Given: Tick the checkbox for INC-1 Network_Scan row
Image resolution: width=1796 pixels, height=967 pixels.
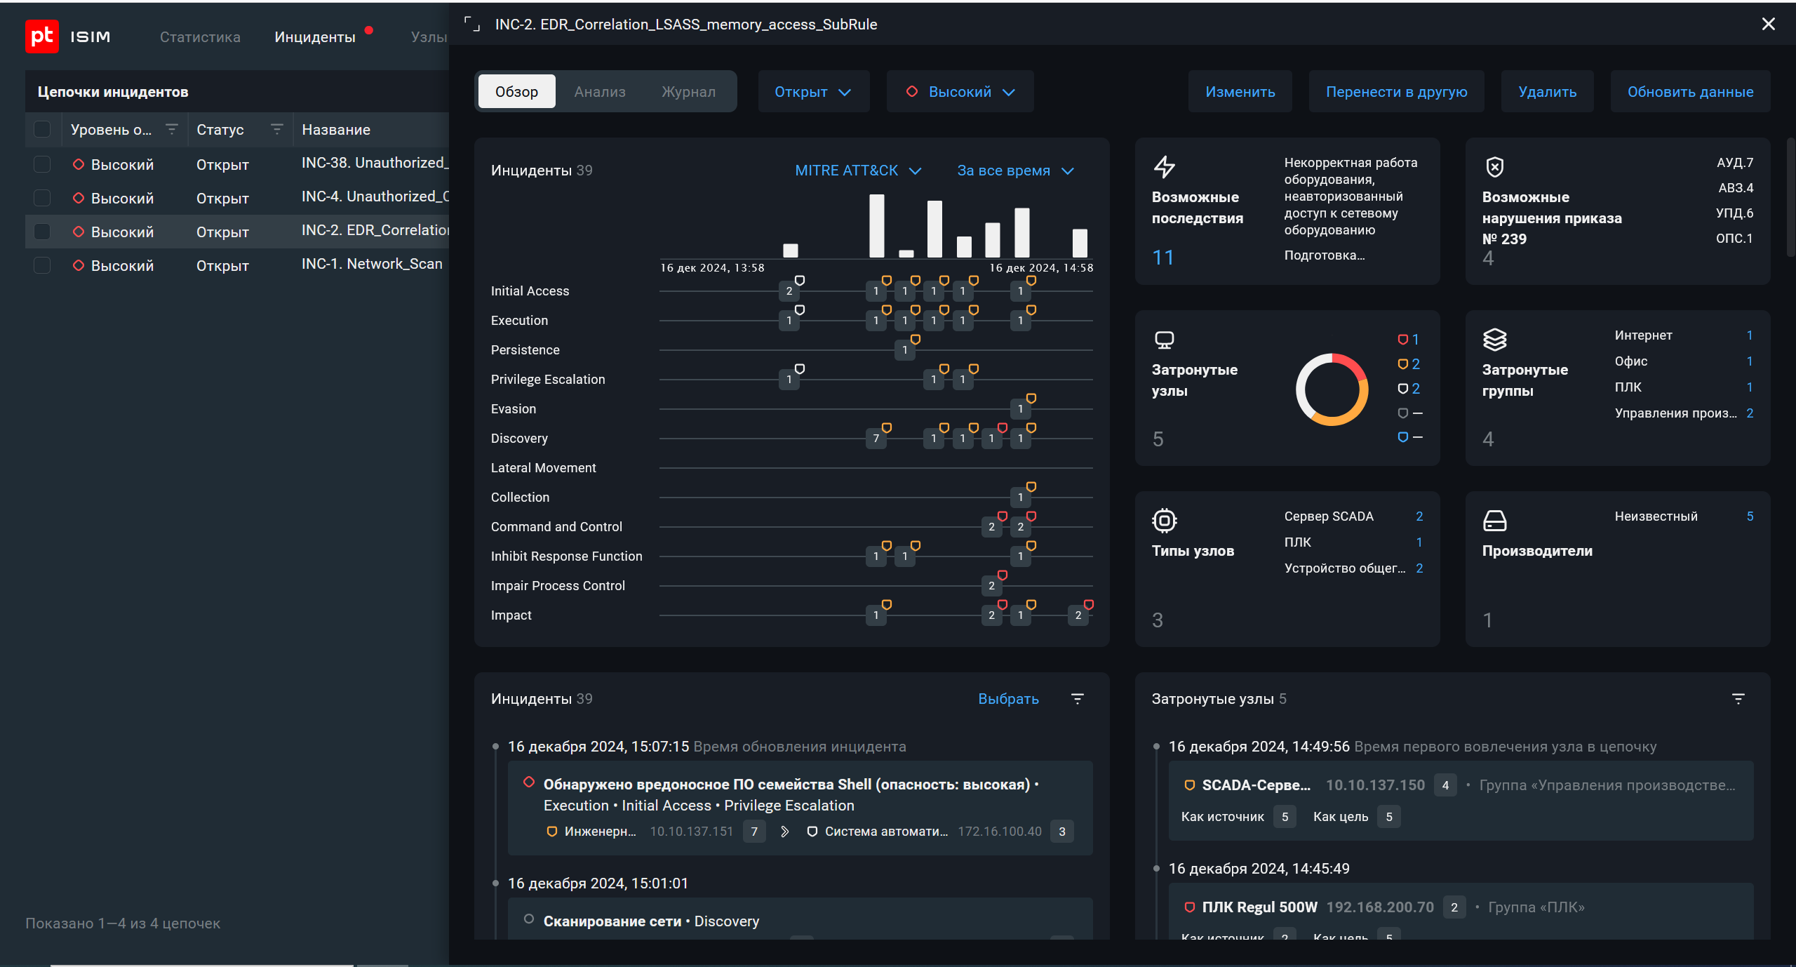Looking at the screenshot, I should point(42,265).
